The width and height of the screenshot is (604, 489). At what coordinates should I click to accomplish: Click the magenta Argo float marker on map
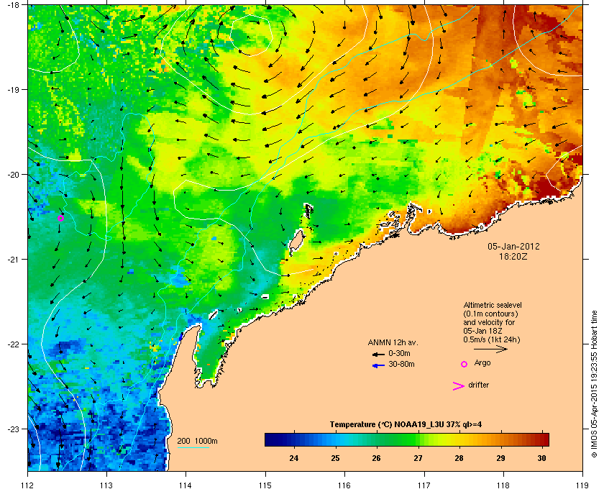60,219
